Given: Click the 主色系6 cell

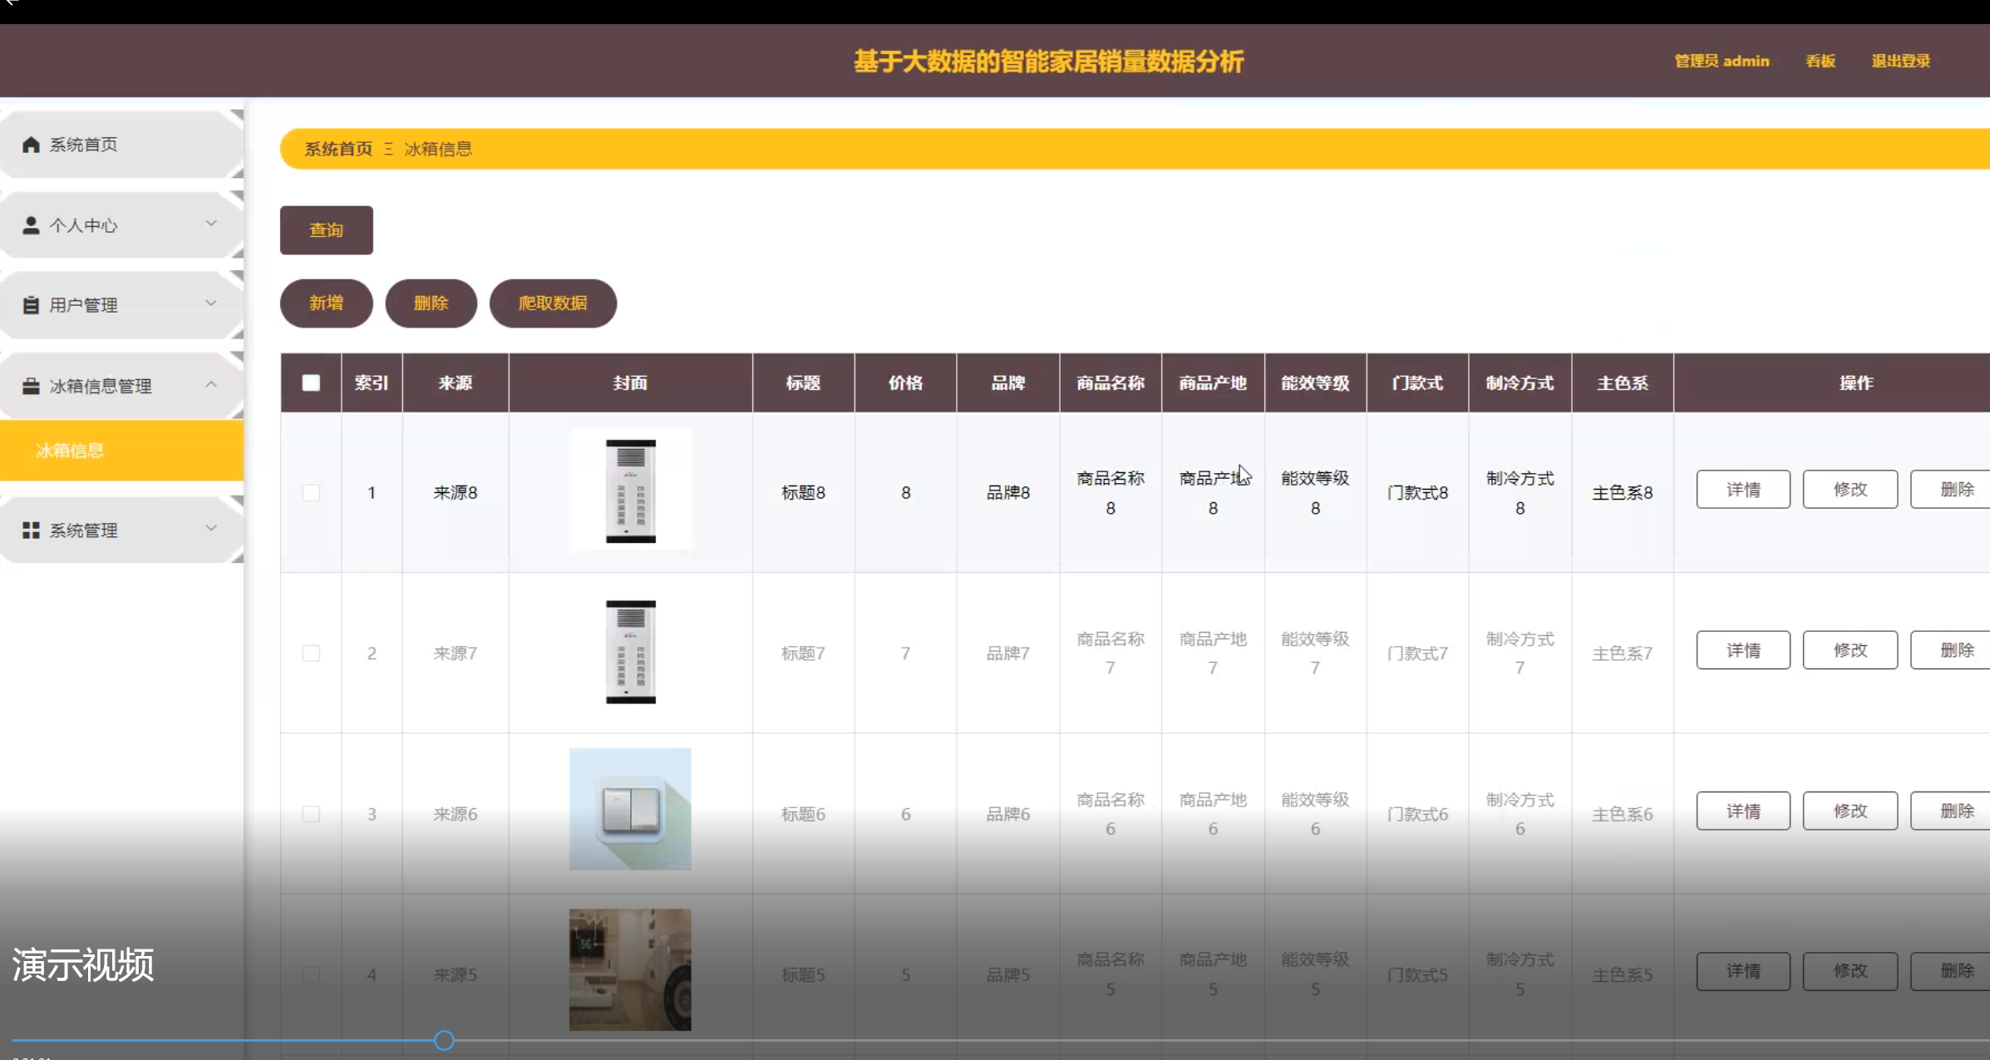Looking at the screenshot, I should coord(1623,814).
